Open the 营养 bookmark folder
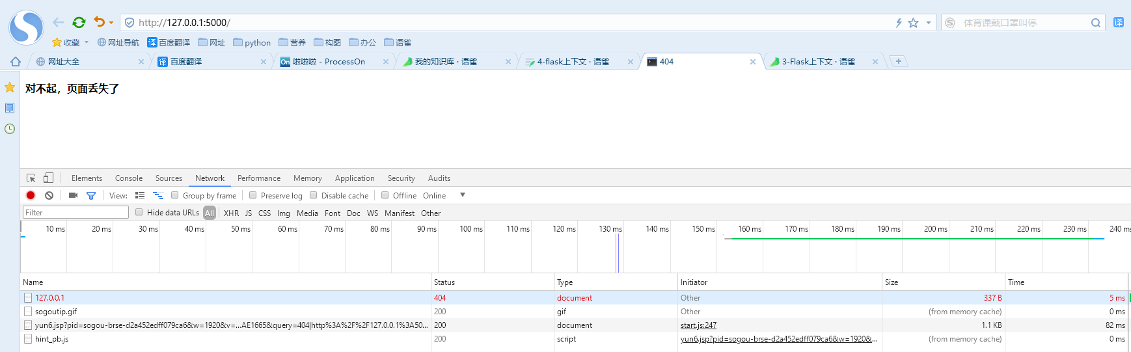Screen dimensions: 1131x352 click(292, 42)
